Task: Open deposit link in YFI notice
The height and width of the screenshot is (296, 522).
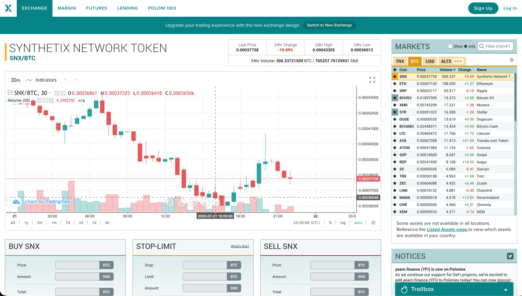Action: tap(504, 280)
